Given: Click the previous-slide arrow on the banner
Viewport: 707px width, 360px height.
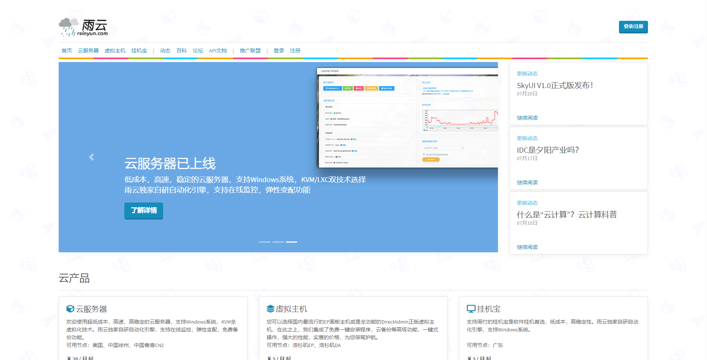Looking at the screenshot, I should click(x=91, y=157).
